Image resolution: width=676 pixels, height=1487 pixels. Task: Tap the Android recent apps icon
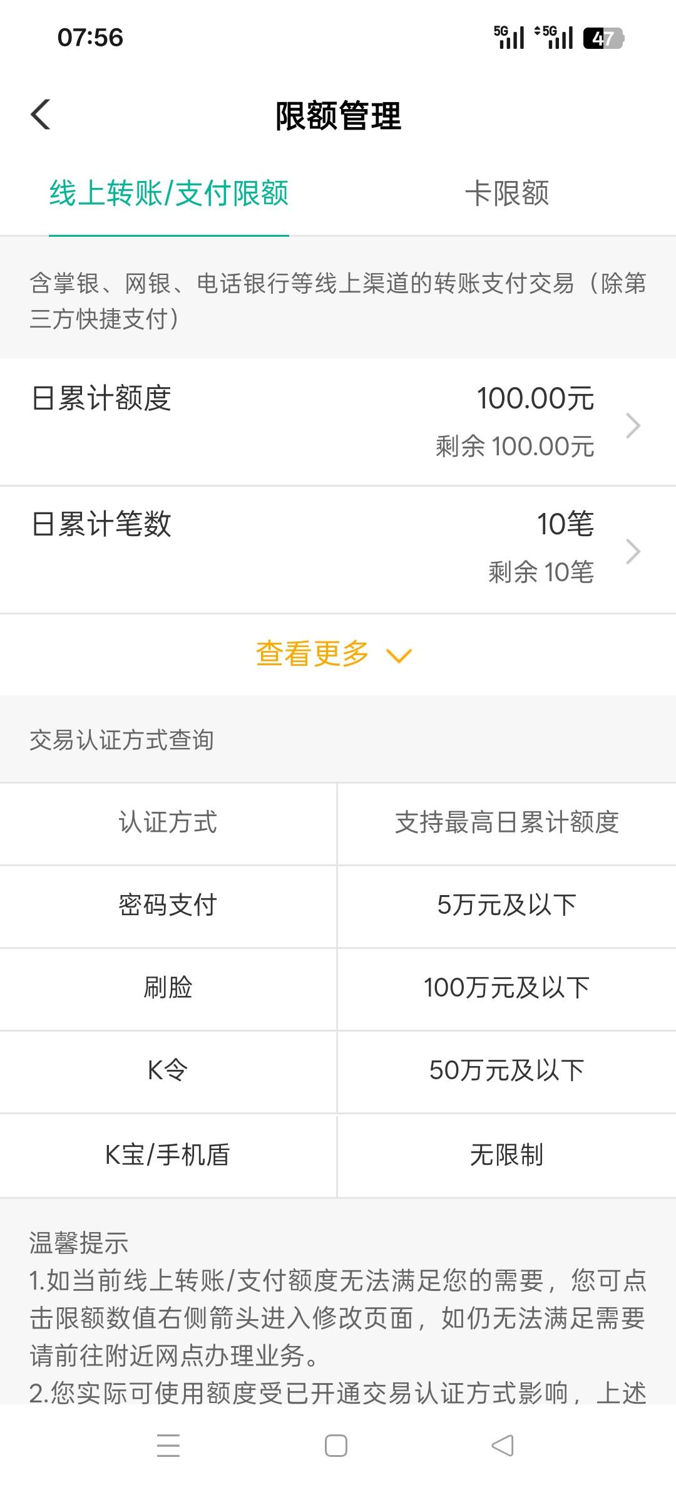168,1445
